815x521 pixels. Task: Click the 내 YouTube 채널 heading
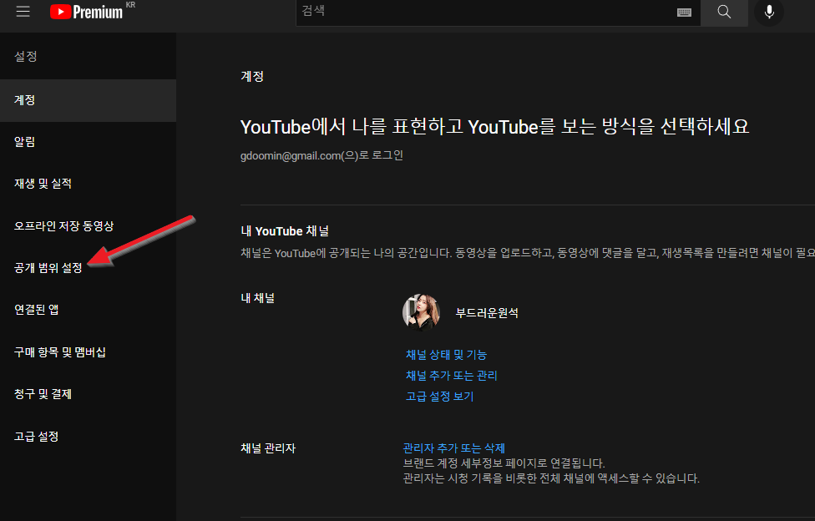tap(285, 231)
